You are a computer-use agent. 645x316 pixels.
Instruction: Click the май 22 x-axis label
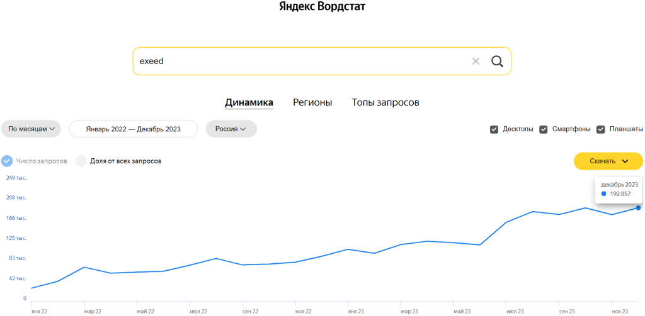click(146, 312)
